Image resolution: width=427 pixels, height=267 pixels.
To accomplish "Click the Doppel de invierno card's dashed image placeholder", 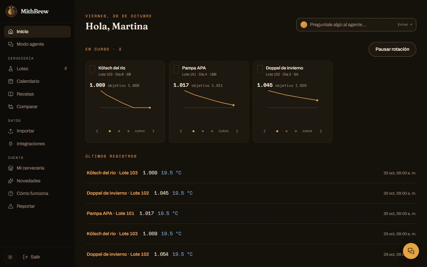I will click(260, 69).
